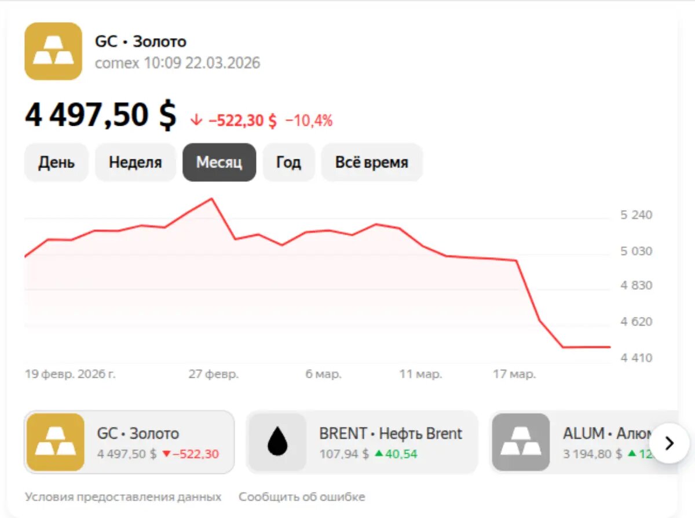Click the gray aluminum bars icon
This screenshot has height=518, width=695.
(x=520, y=442)
